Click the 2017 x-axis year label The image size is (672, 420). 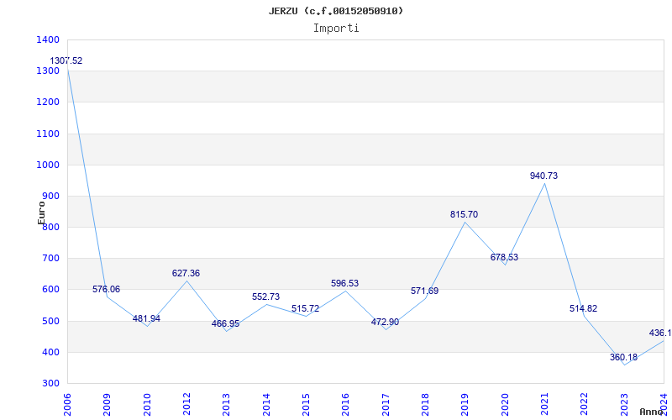point(386,405)
